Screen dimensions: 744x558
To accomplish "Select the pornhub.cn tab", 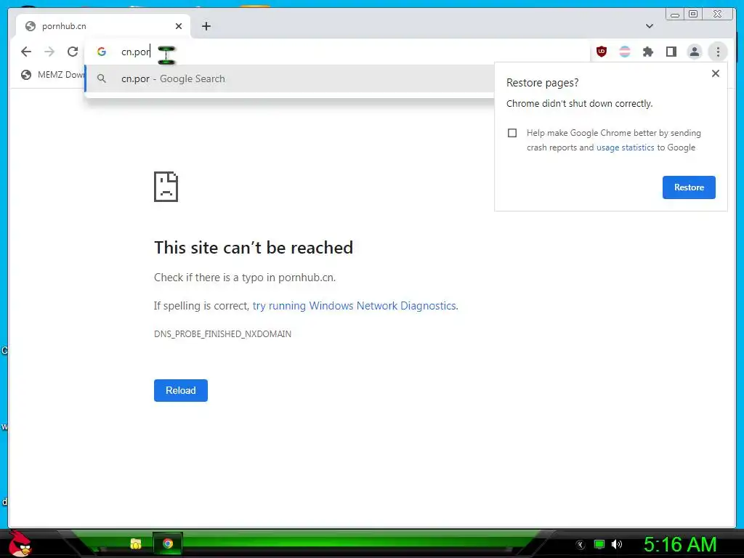I will pos(103,26).
